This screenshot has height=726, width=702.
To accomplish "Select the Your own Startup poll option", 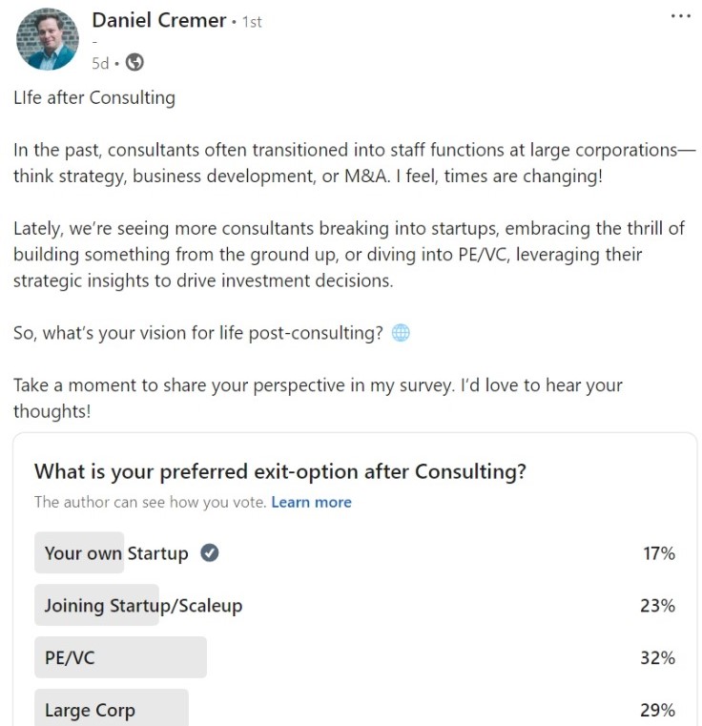I will click(x=355, y=552).
